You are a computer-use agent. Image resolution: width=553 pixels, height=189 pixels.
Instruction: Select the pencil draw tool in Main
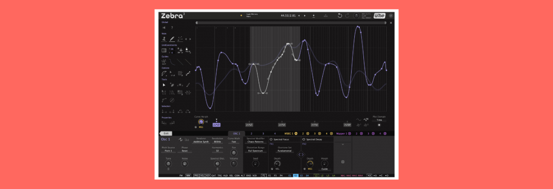[x=172, y=39]
